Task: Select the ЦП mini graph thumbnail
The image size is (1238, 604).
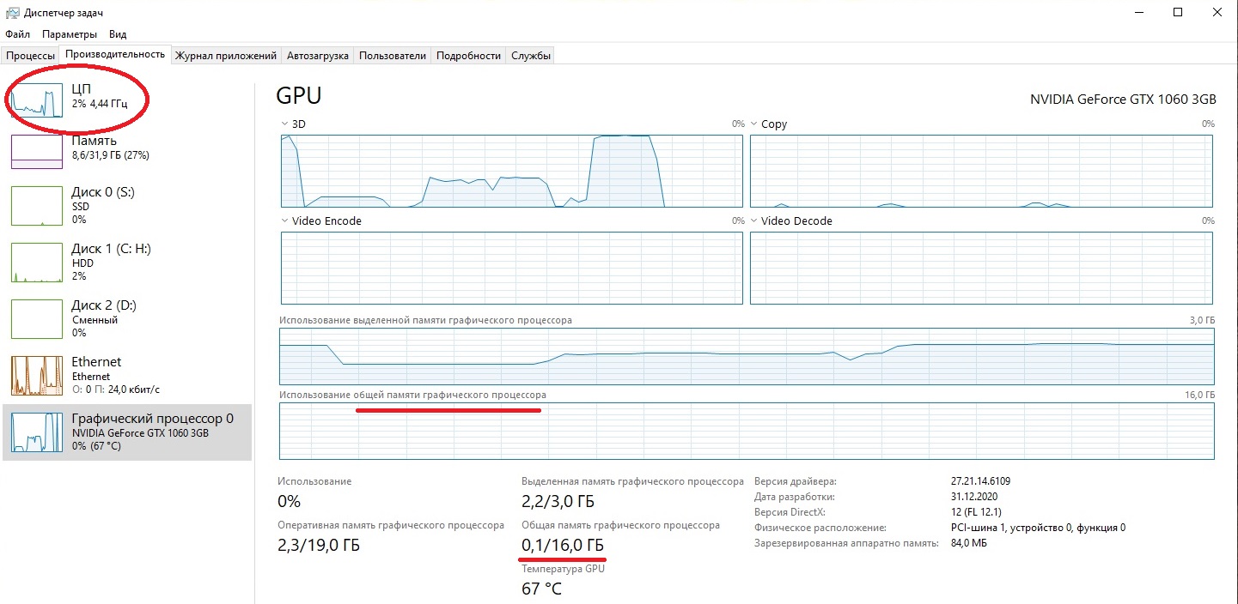Action: 37,100
